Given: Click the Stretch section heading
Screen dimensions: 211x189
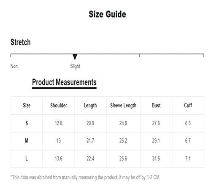Looking at the screenshot, I should 21,42.
